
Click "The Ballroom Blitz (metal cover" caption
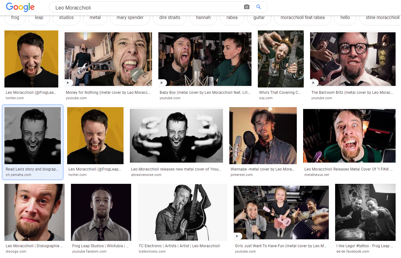(x=352, y=93)
